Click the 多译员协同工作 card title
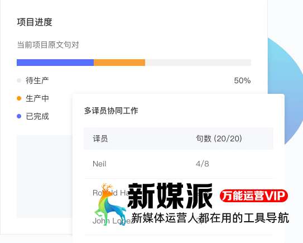 tap(111, 111)
